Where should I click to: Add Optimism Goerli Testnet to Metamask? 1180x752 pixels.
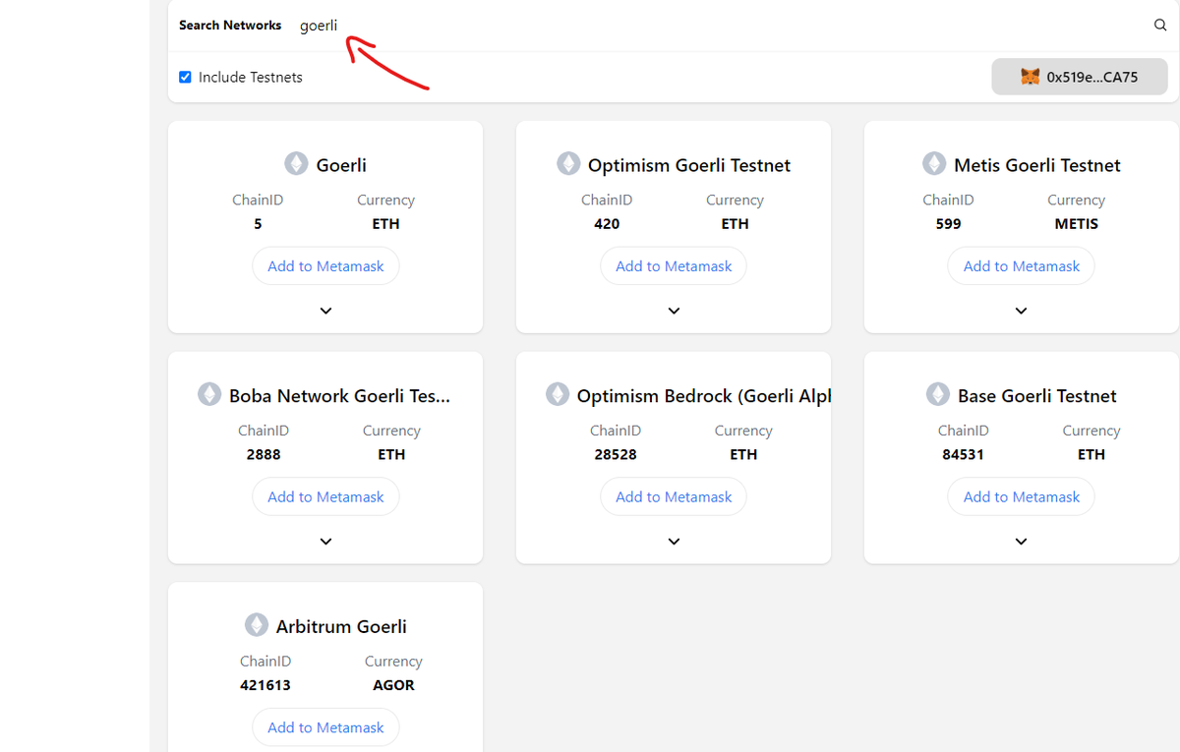point(674,266)
